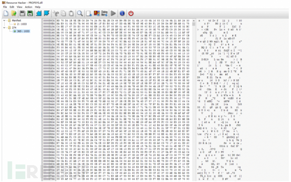Click the hex view vertical scrollbar thumb

click(194, 24)
